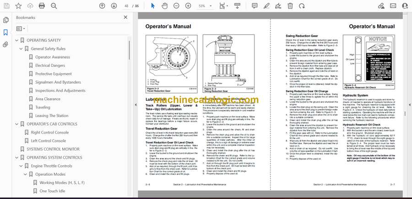This screenshot has width=412, height=199.
Task: Collapse the Operation Modes bookmark
Action: pyautogui.click(x=25, y=174)
